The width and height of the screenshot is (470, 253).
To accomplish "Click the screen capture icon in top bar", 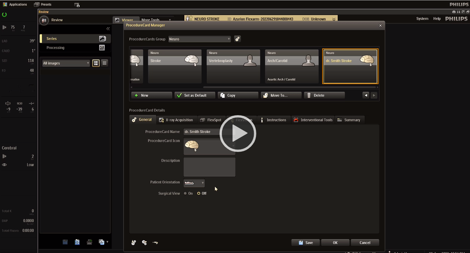I will pyautogui.click(x=77, y=5).
